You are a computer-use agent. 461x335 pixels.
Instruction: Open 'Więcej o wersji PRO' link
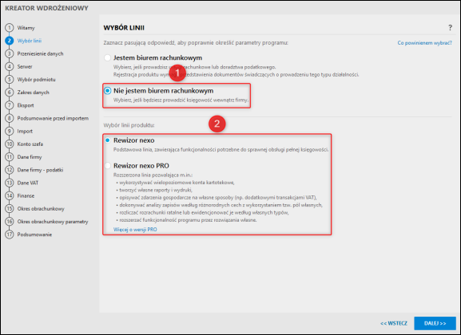[x=135, y=229]
